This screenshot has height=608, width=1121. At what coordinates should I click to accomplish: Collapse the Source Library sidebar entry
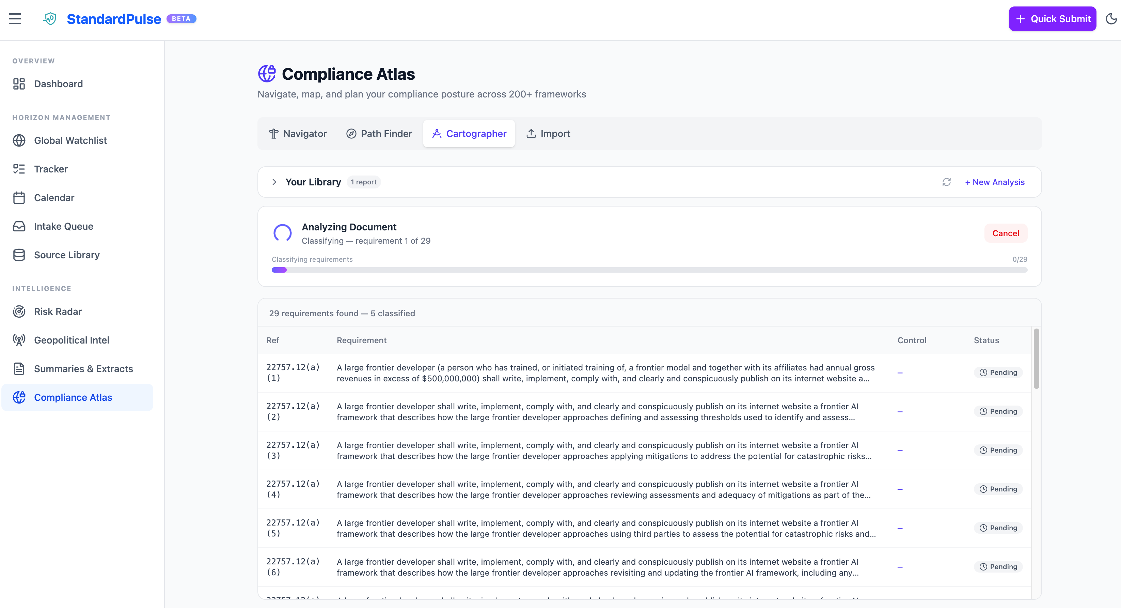[x=19, y=255]
